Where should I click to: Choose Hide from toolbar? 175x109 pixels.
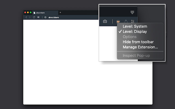click(x=140, y=42)
